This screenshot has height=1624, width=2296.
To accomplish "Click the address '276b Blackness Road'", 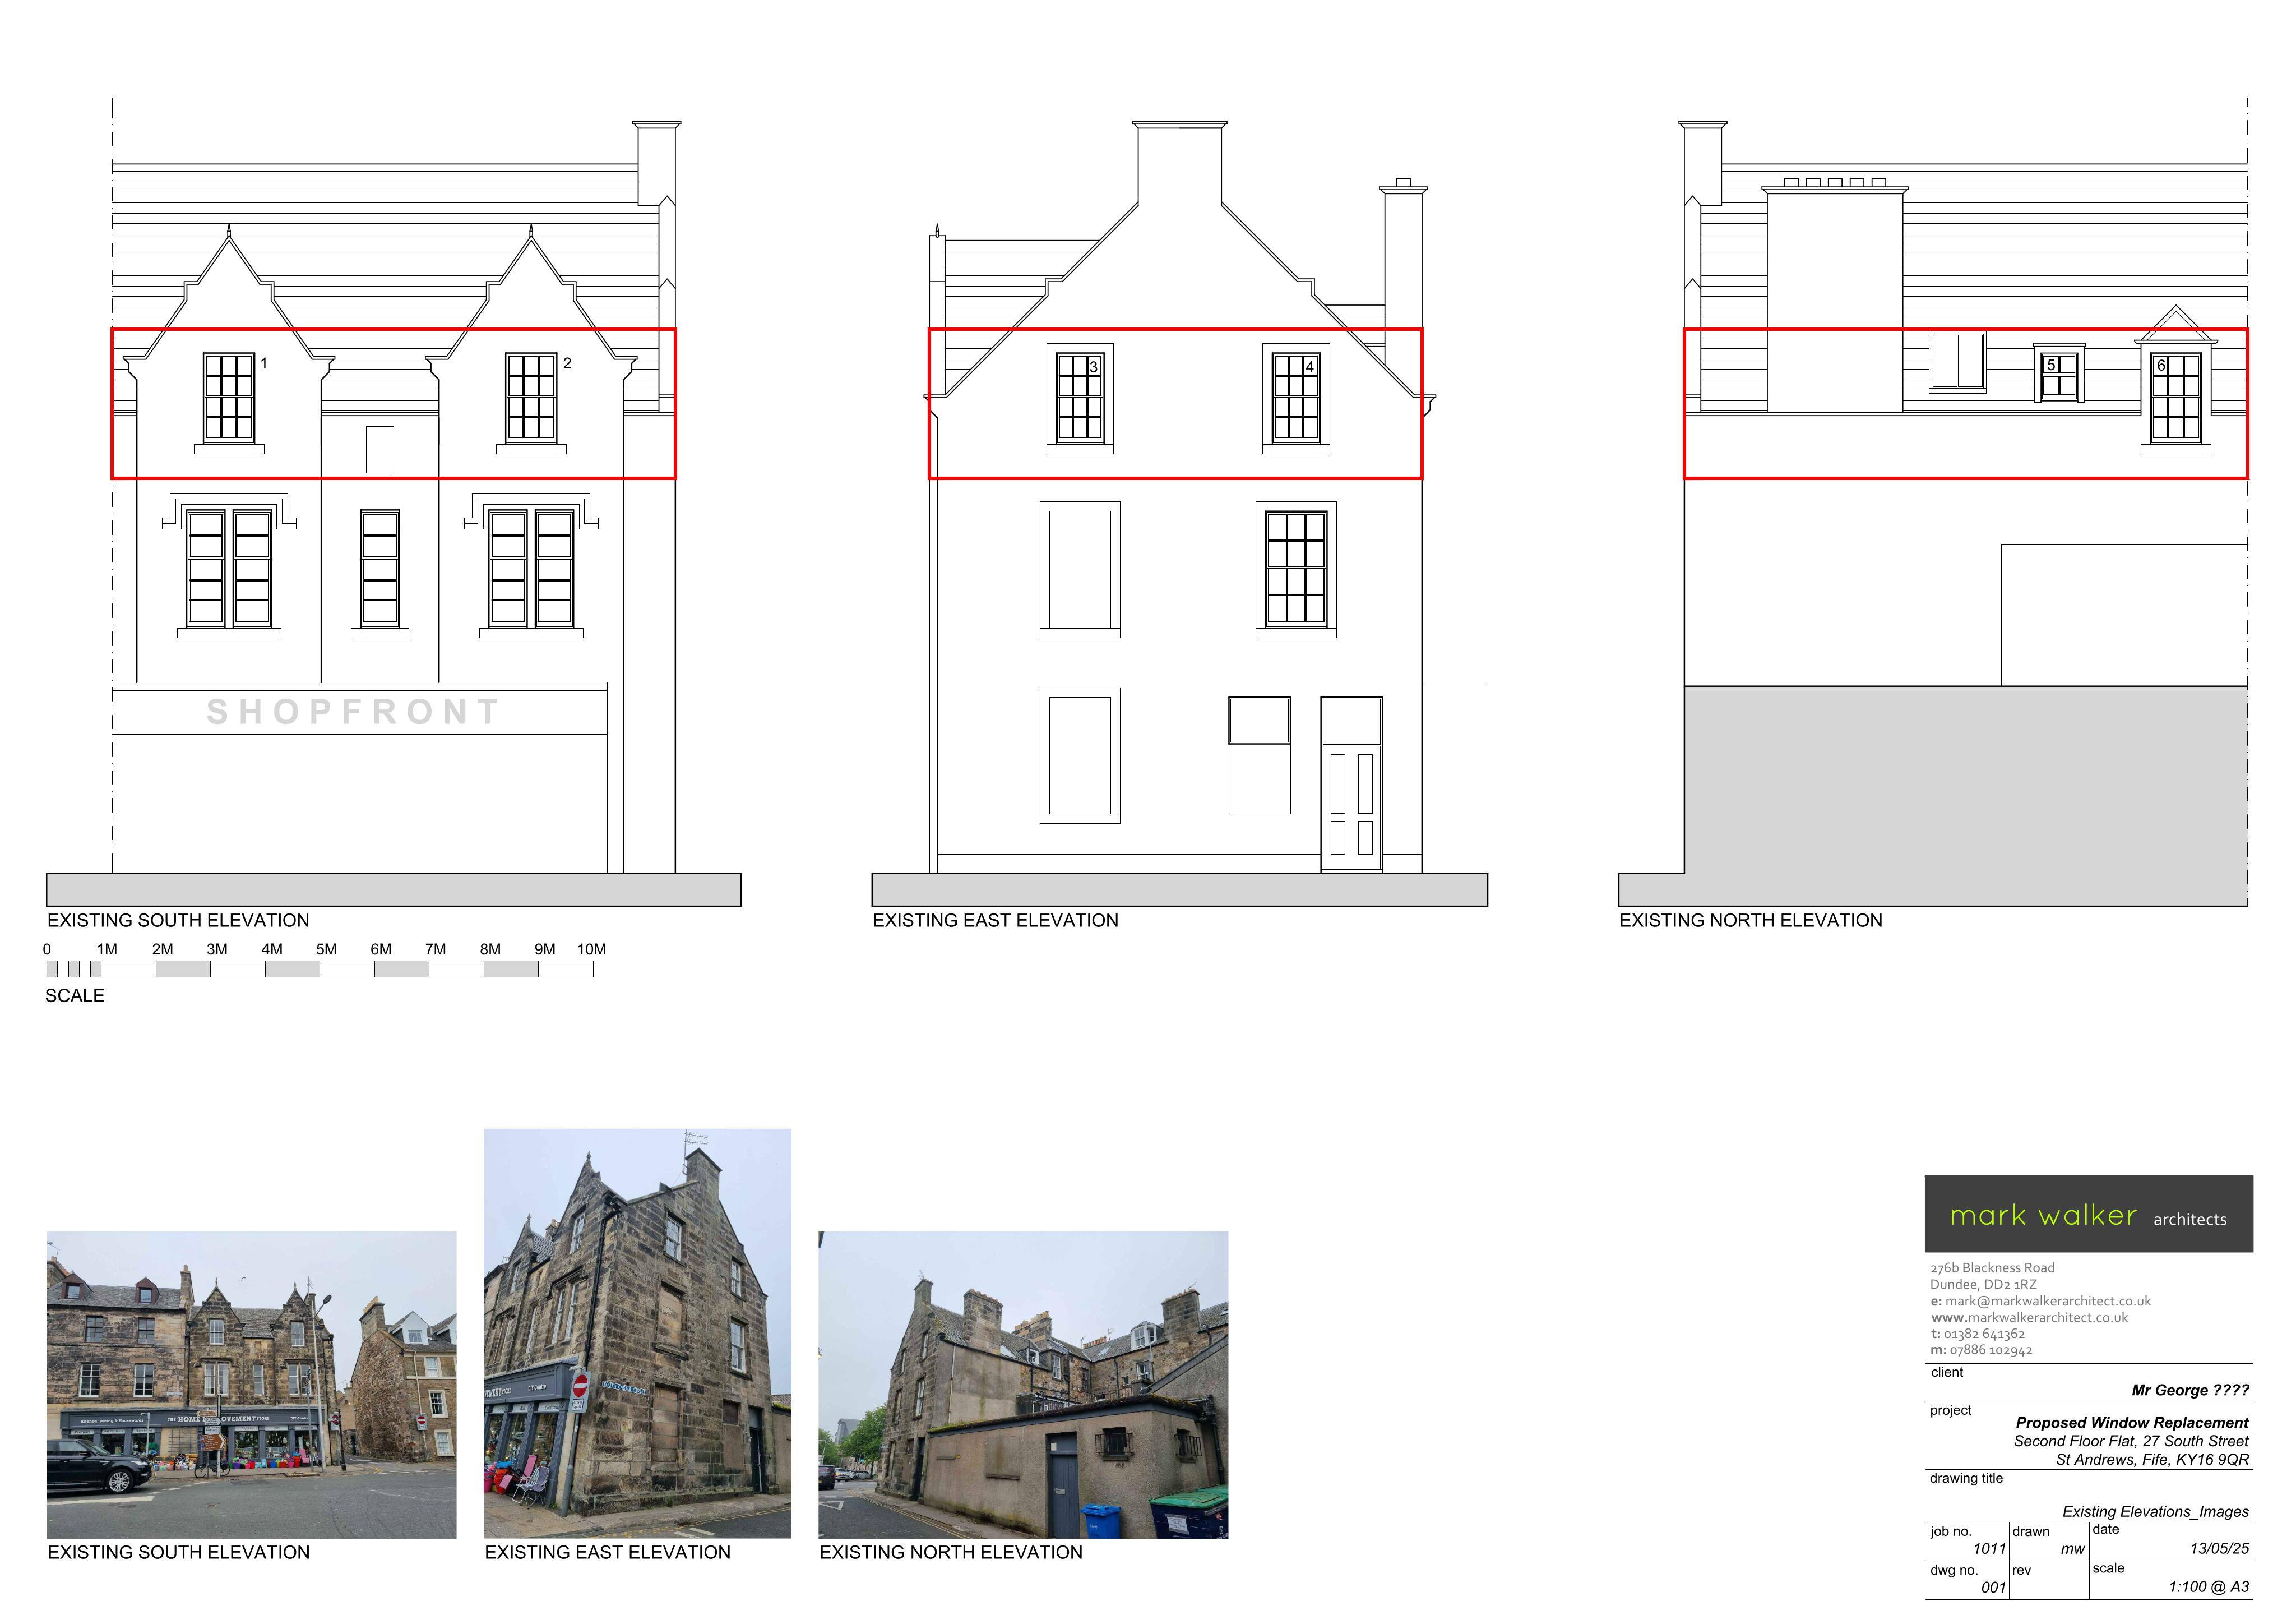I will point(1993,1268).
